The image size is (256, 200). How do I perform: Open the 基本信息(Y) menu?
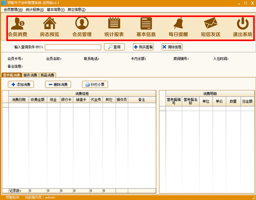(x=56, y=9)
